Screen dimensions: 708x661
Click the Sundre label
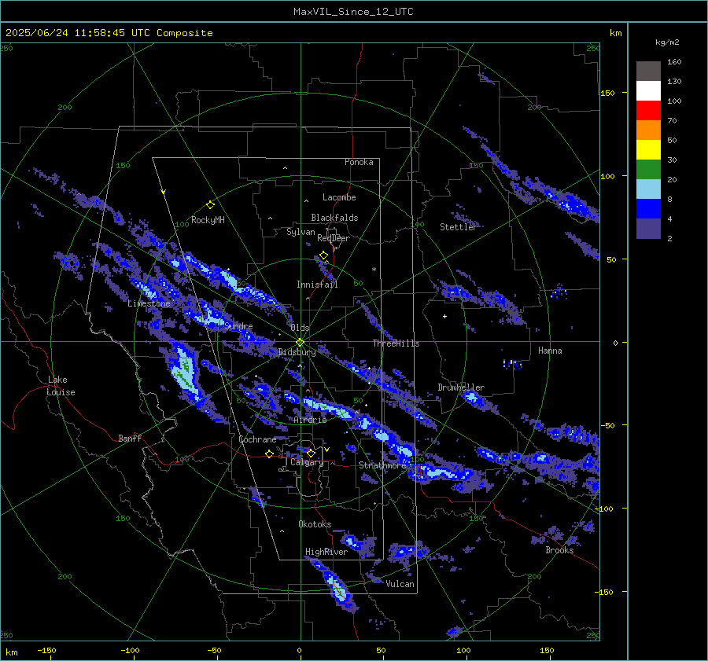click(238, 326)
